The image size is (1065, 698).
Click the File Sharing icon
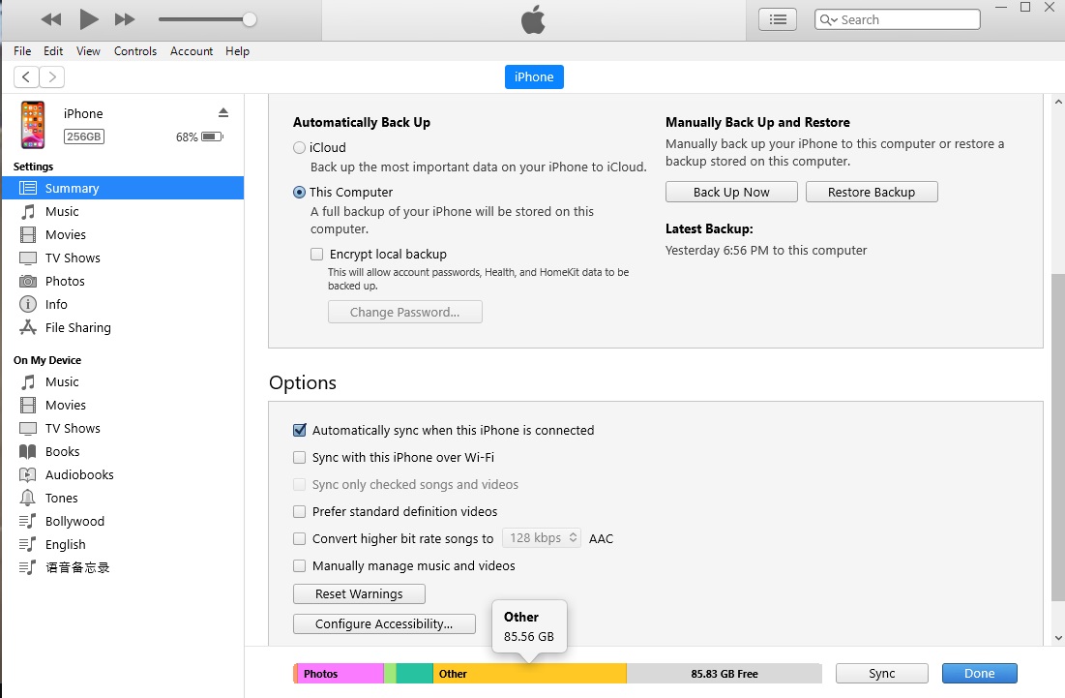(x=28, y=327)
